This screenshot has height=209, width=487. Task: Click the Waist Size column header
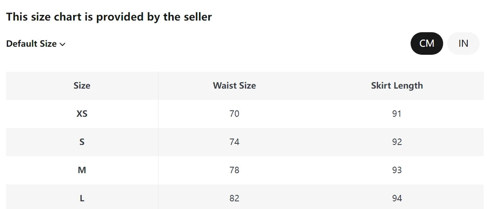(x=234, y=86)
